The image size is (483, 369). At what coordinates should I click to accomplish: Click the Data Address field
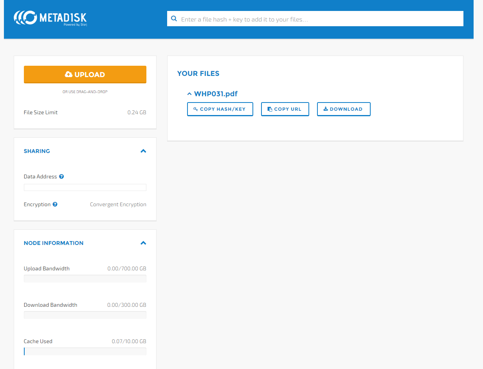[85, 187]
